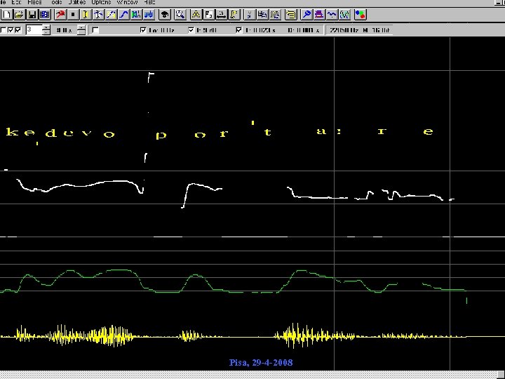
Task: Click the green and blue bars icon
Action: tap(136, 15)
